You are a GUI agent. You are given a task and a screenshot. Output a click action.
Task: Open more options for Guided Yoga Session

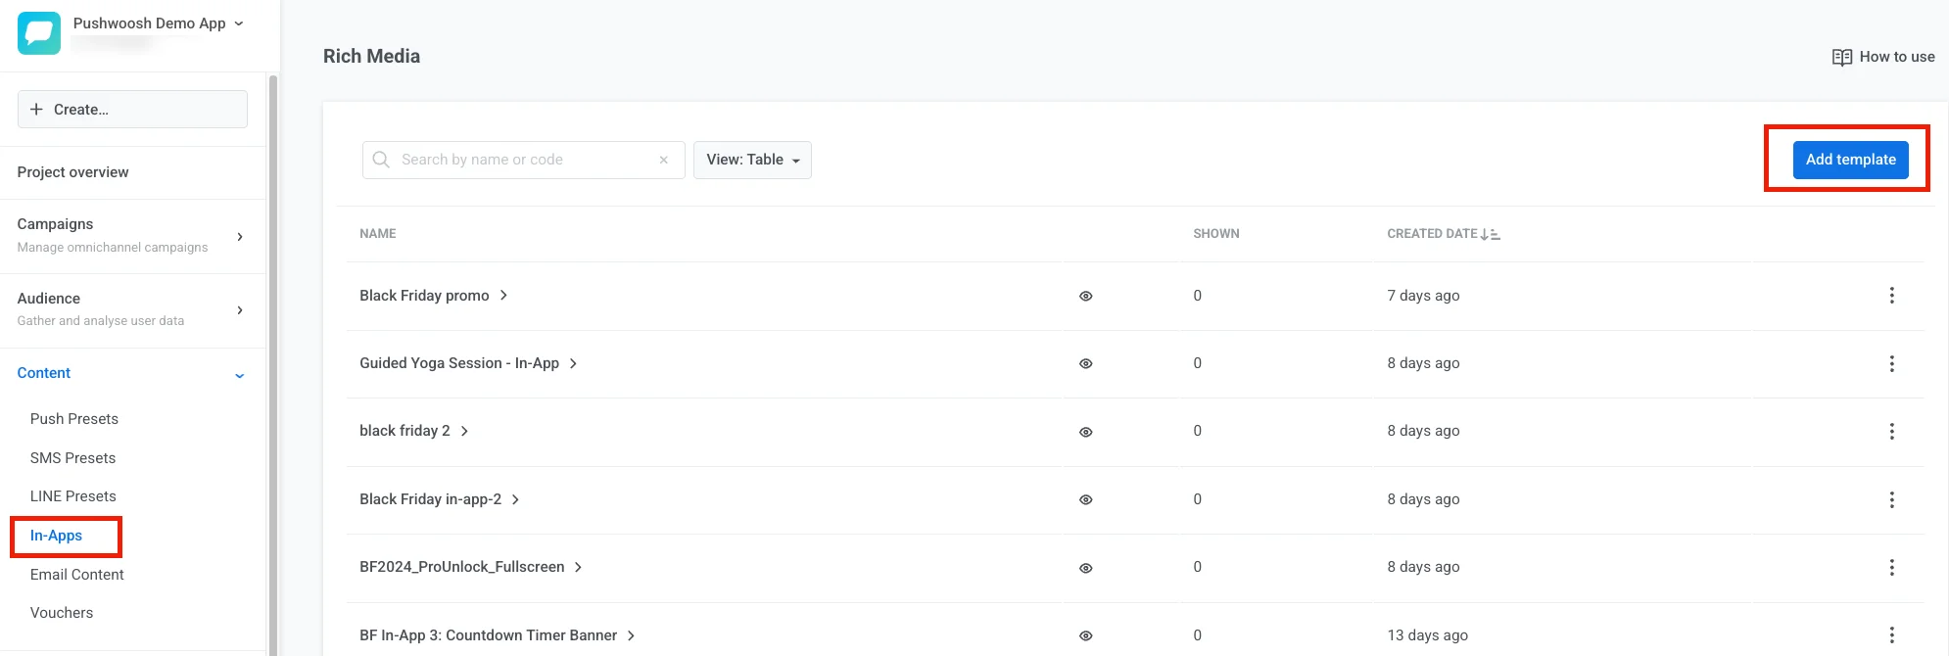[x=1891, y=364]
